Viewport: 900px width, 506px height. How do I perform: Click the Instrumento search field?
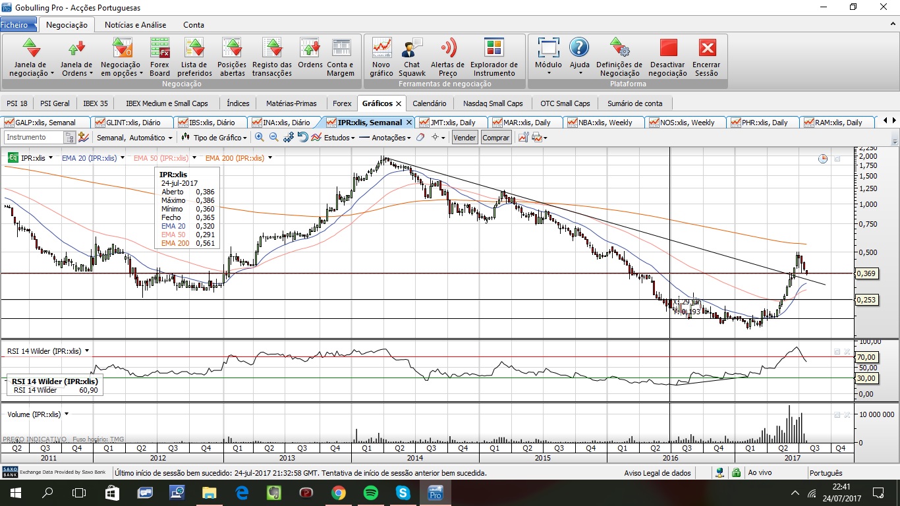(x=34, y=138)
